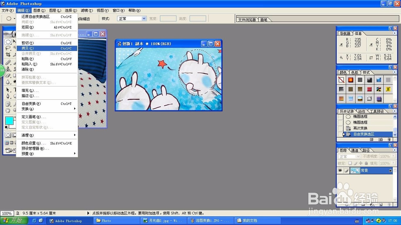This screenshot has height=225, width=401.
Task: Switch to the 动作 tab
Action: [x=361, y=111]
